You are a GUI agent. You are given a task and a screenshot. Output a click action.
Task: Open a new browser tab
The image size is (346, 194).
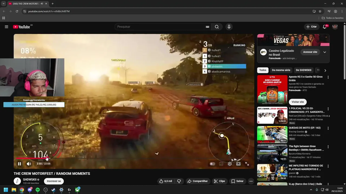(x=52, y=4)
